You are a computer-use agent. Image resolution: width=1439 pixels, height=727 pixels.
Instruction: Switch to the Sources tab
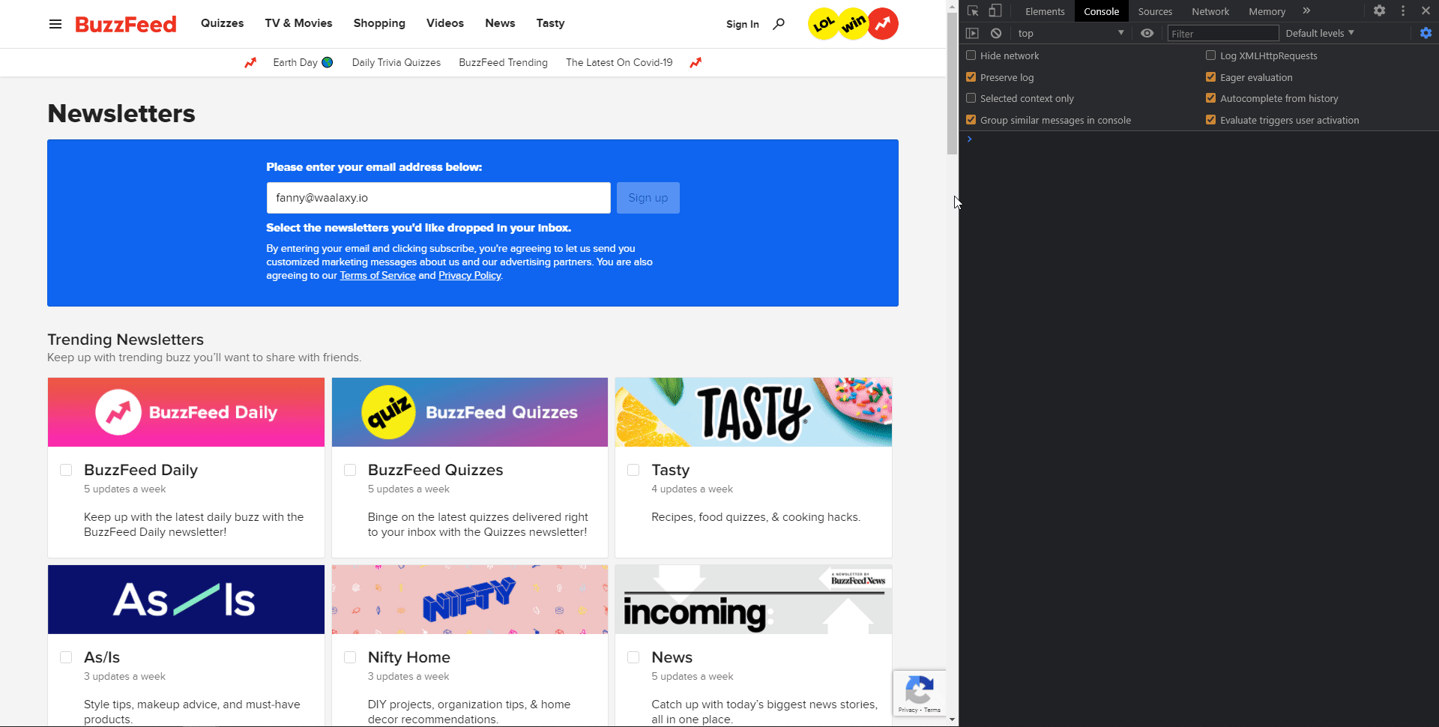[1155, 11]
